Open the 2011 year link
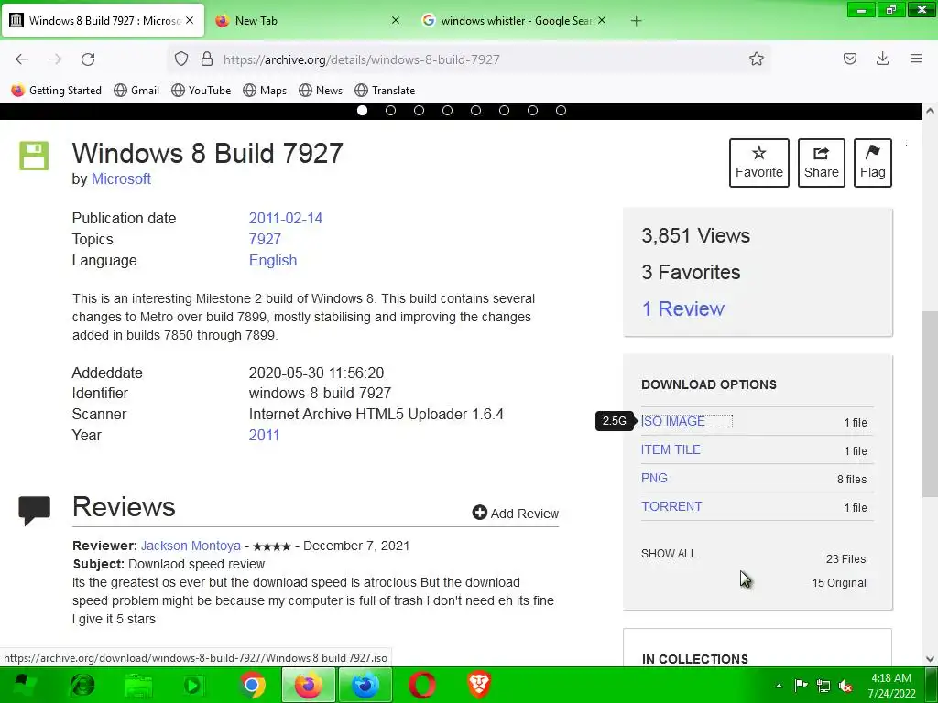This screenshot has height=703, width=938. coord(264,435)
